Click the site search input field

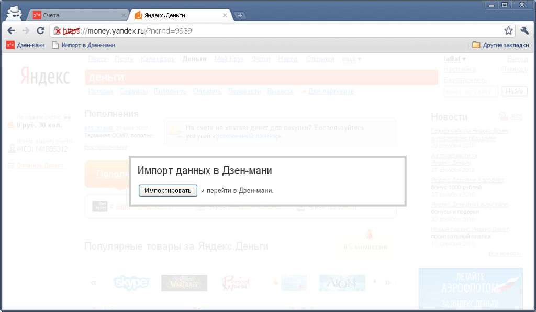tap(471, 92)
